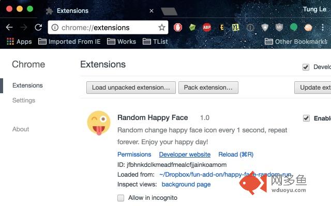The height and width of the screenshot is (206, 331).
Task: Click the Update extensions button
Action: [312, 88]
